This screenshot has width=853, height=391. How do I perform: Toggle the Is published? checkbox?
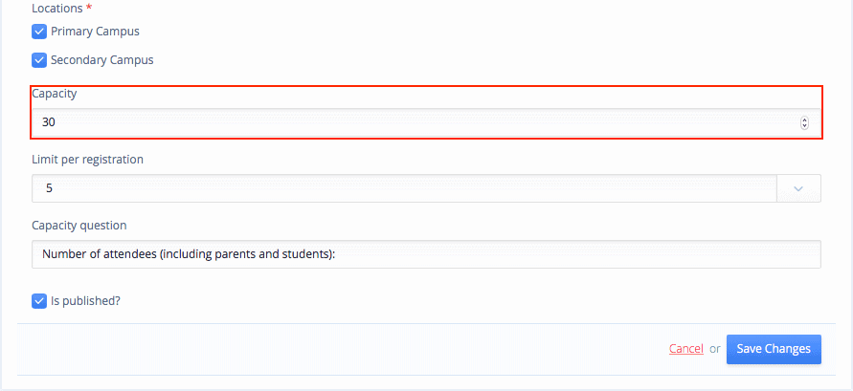coord(39,301)
